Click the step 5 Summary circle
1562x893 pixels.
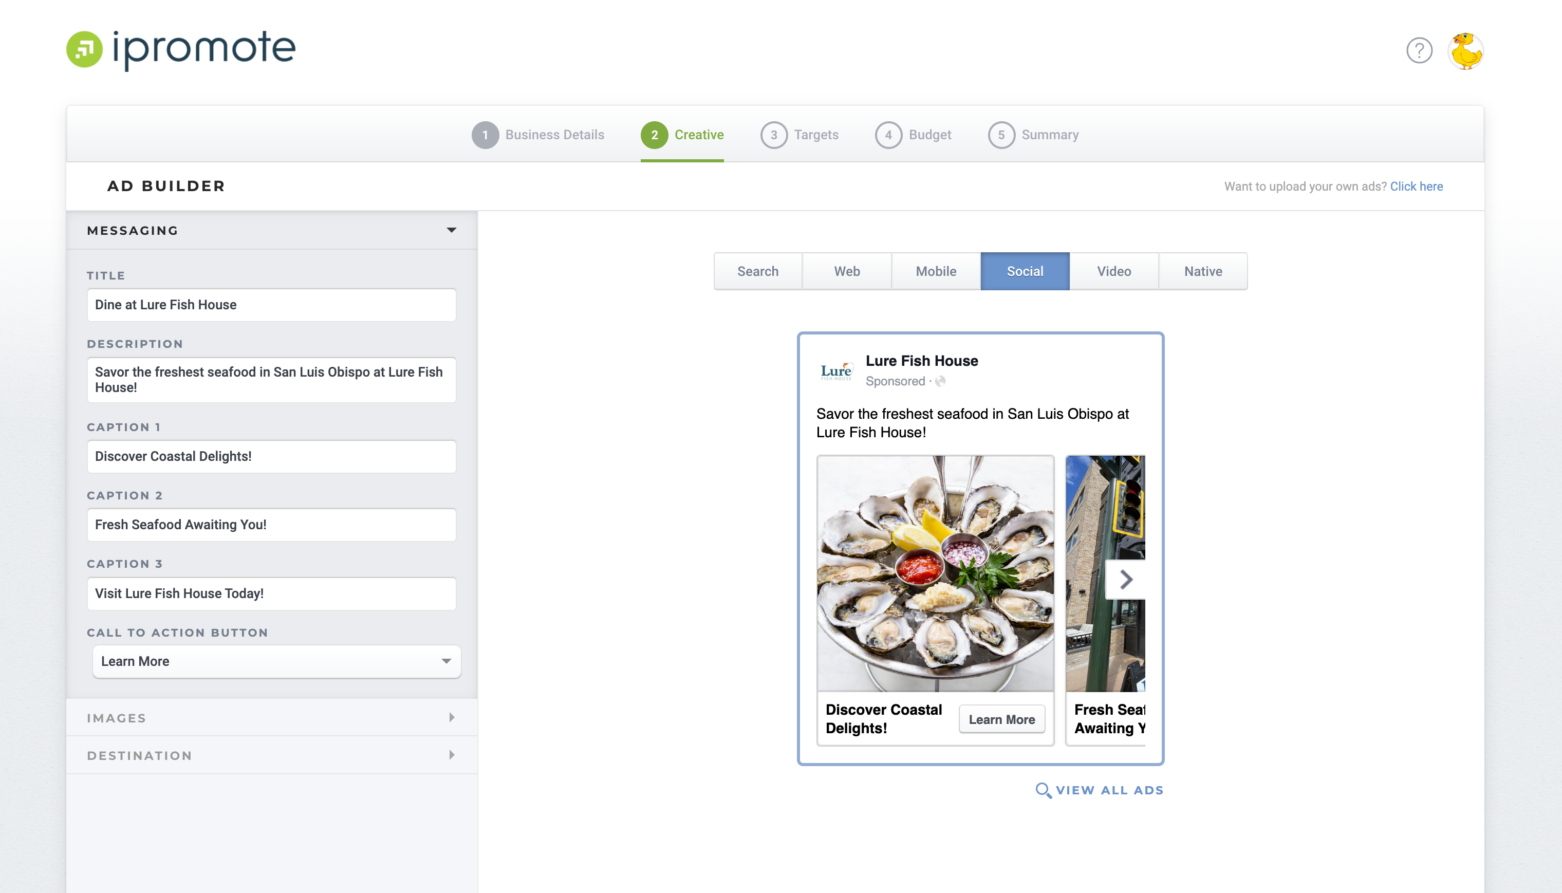pos(1001,135)
